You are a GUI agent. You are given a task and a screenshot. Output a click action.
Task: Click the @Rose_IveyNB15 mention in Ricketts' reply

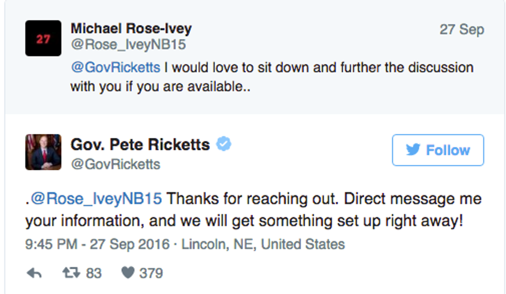pyautogui.click(x=97, y=199)
